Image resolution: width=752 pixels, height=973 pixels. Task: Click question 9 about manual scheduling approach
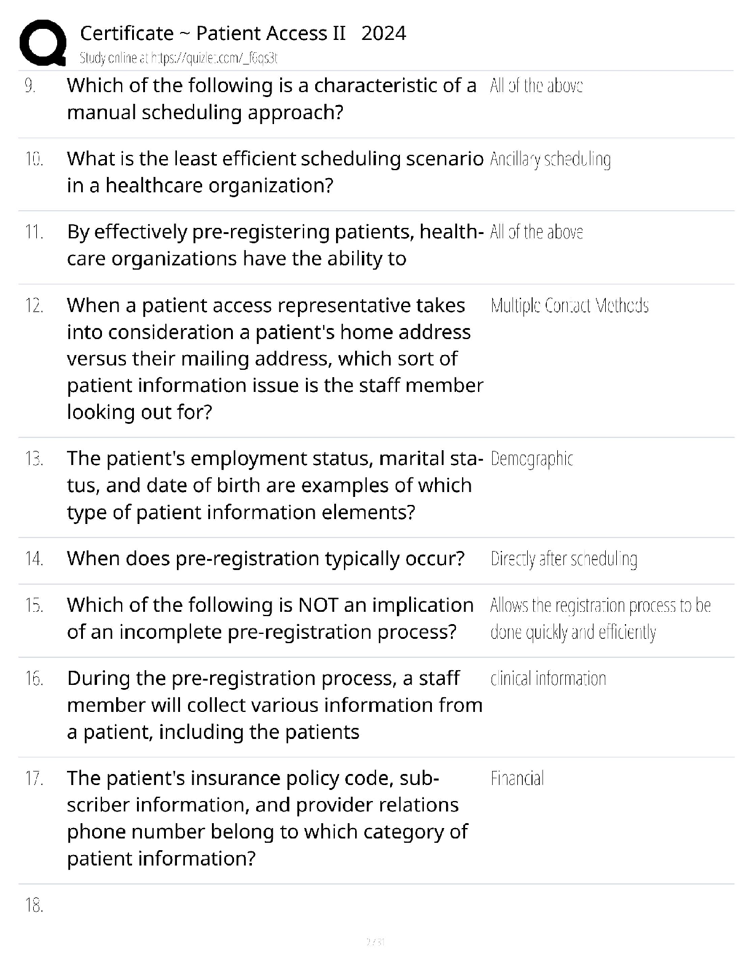(272, 99)
